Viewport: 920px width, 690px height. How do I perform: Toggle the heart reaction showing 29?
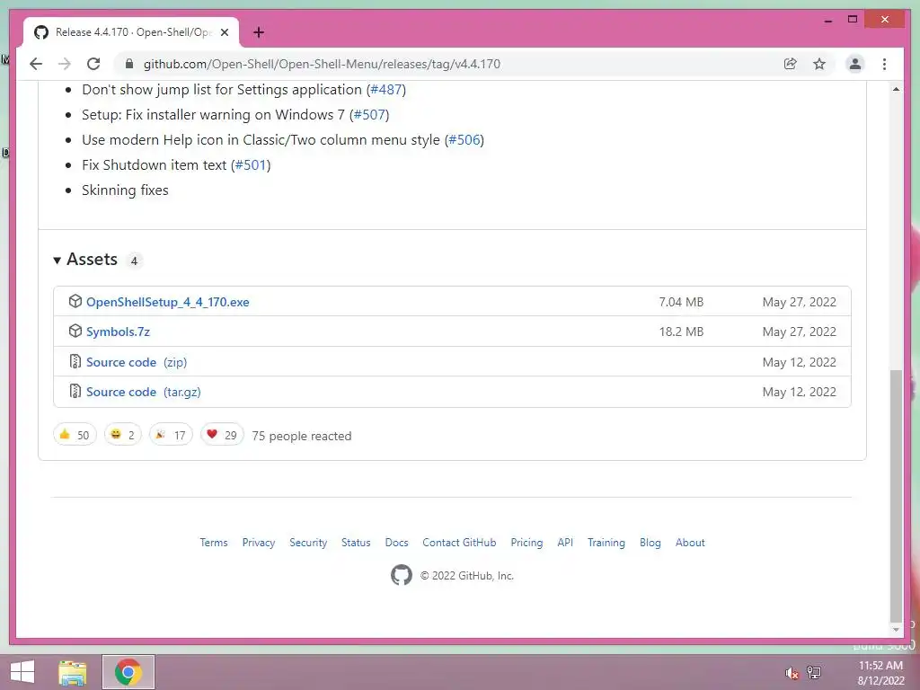(222, 435)
